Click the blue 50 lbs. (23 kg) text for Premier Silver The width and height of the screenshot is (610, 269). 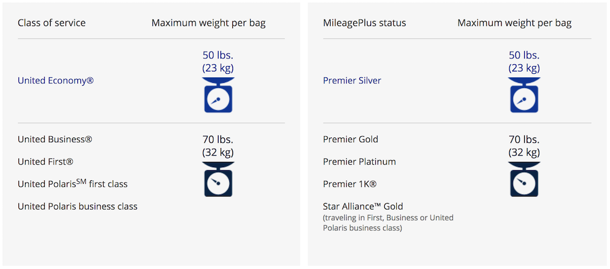point(524,61)
